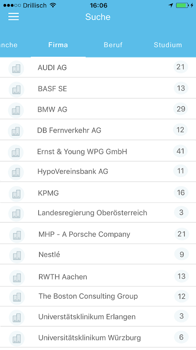Switch to the Studium tab
Screen dimensions: 196x350
point(168,45)
